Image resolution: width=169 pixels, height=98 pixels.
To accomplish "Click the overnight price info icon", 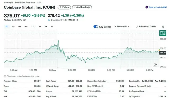I will (x=77, y=20).
